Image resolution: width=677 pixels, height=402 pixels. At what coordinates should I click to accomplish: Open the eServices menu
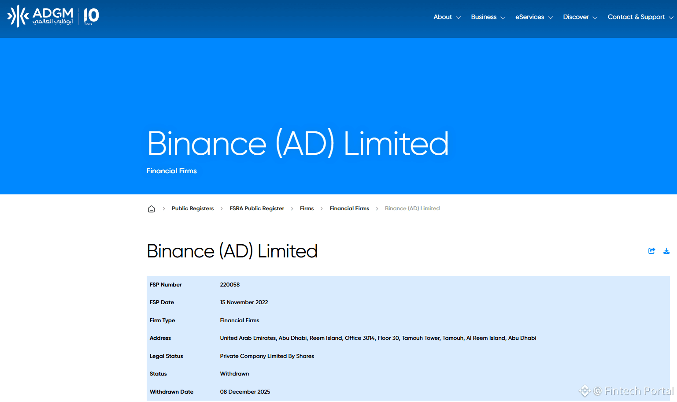click(530, 17)
